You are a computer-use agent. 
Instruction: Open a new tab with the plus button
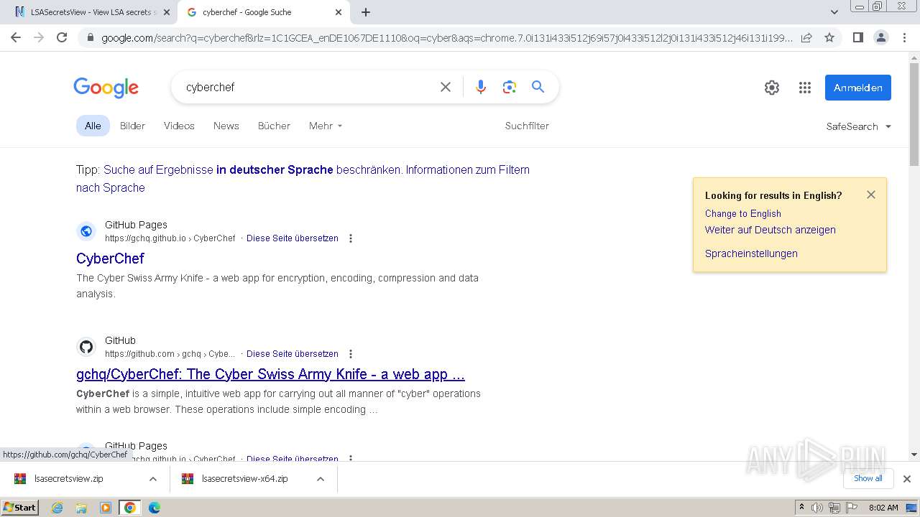click(366, 12)
